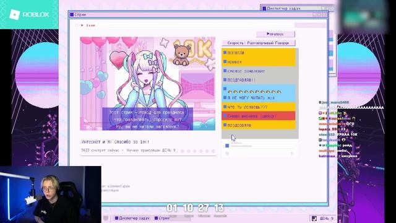Image resolution: width=396 pixels, height=223 pixels.
Task: Click the icon next to ДЕНЬ 9
Action: (314, 218)
